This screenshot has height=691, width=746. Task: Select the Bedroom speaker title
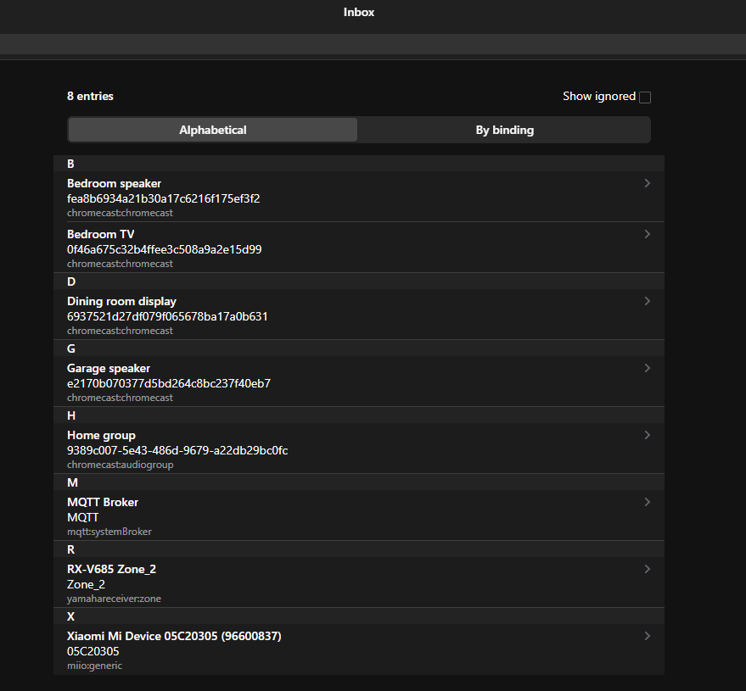tap(114, 183)
